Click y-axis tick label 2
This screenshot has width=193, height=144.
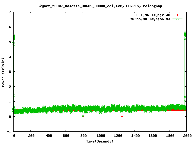click(x=10, y=87)
